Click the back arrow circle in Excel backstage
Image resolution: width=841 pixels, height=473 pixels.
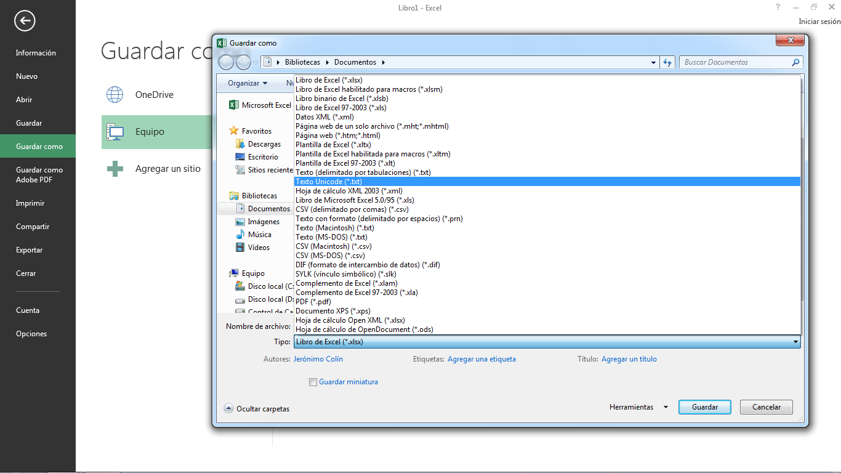click(x=25, y=21)
